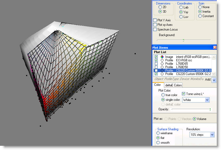Open the single color White dropdown
The height and width of the screenshot is (150, 221).
tap(207, 100)
